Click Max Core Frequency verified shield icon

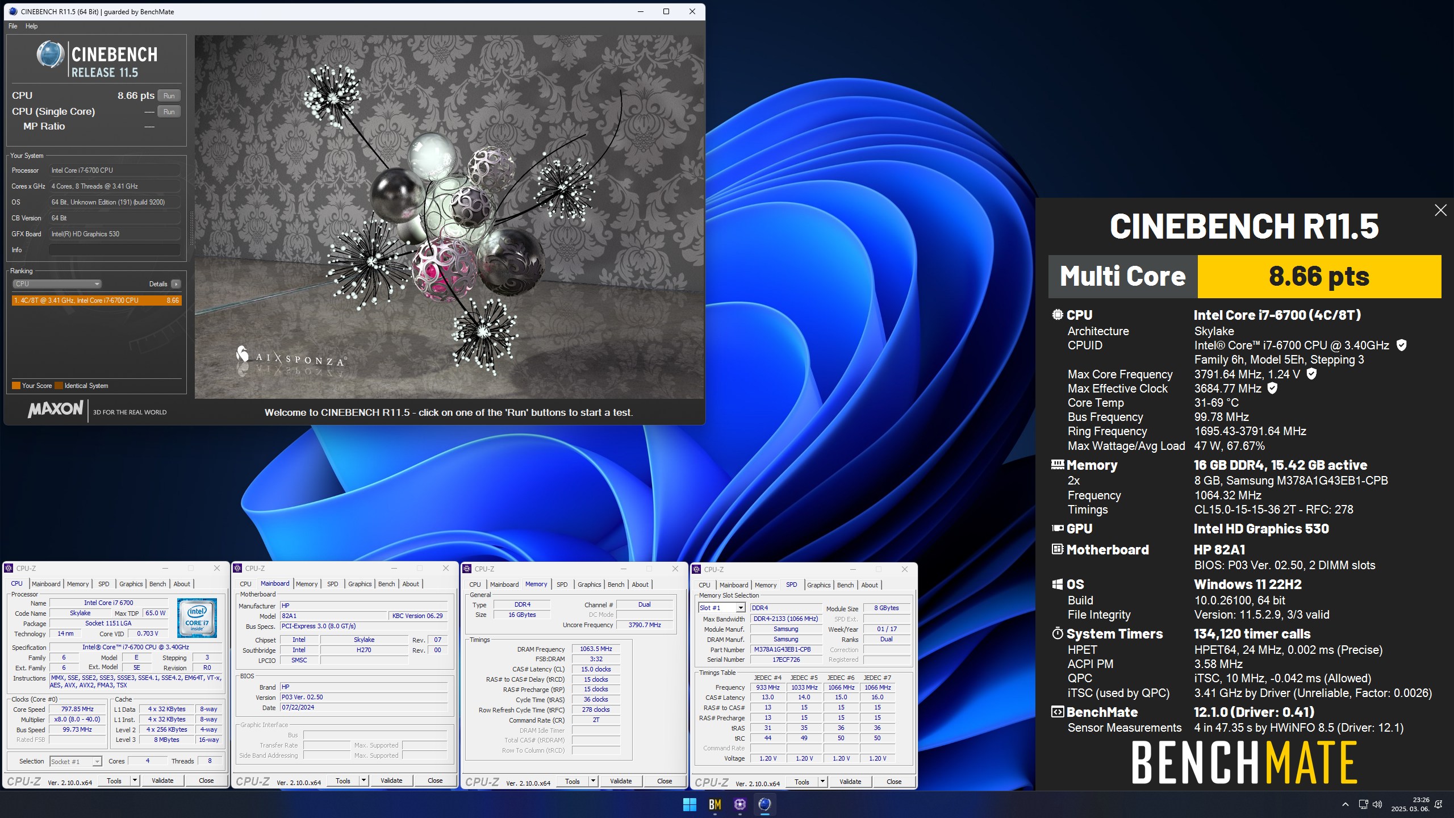(1311, 374)
